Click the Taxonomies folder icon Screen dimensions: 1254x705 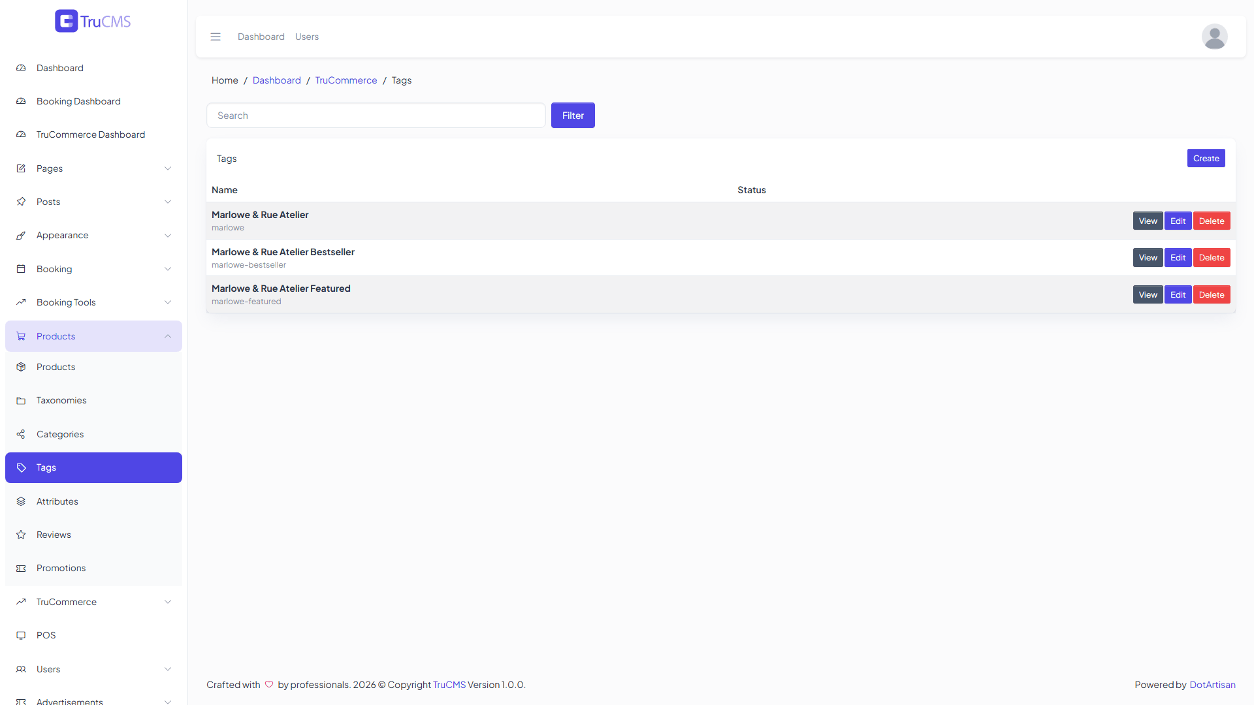(21, 400)
